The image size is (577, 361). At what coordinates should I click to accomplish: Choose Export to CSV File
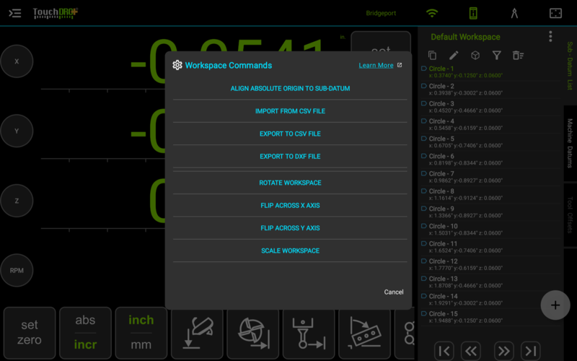[290, 134]
